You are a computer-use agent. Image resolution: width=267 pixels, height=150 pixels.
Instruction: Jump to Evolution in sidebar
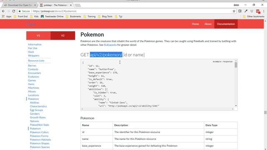coord(33,77)
